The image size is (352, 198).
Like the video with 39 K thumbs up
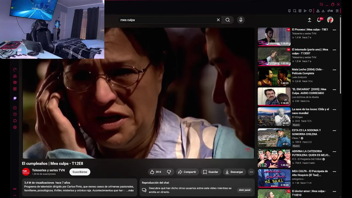156,172
